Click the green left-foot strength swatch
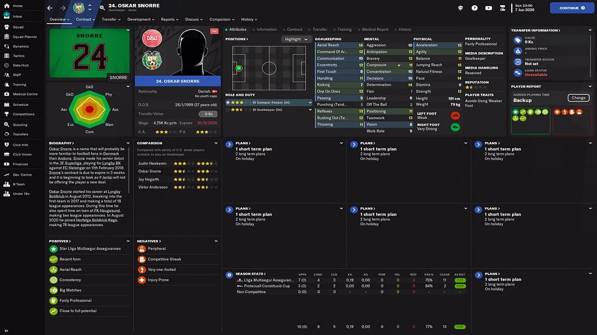The width and height of the screenshot is (597, 335). [x=455, y=116]
